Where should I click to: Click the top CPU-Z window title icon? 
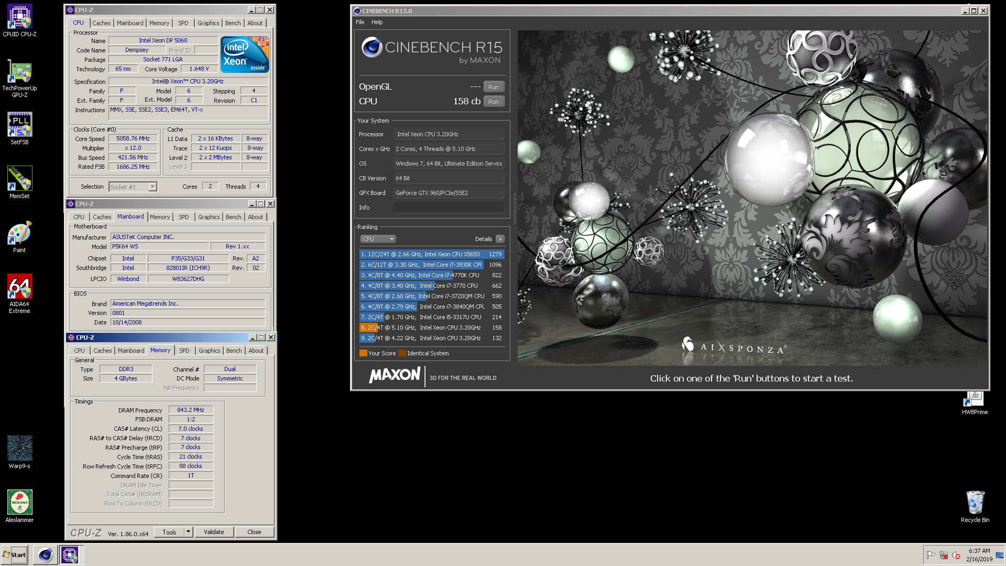click(70, 10)
